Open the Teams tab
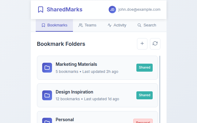The height and width of the screenshot is (123, 197). click(87, 25)
